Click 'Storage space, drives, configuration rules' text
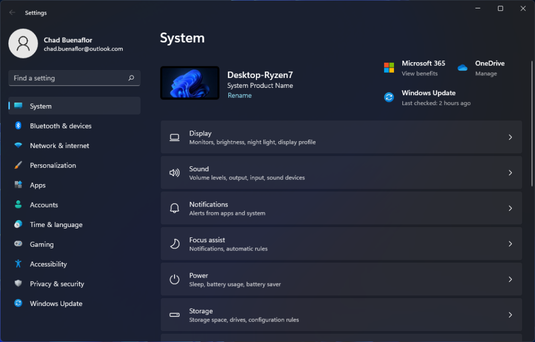The image size is (535, 342). click(x=244, y=320)
